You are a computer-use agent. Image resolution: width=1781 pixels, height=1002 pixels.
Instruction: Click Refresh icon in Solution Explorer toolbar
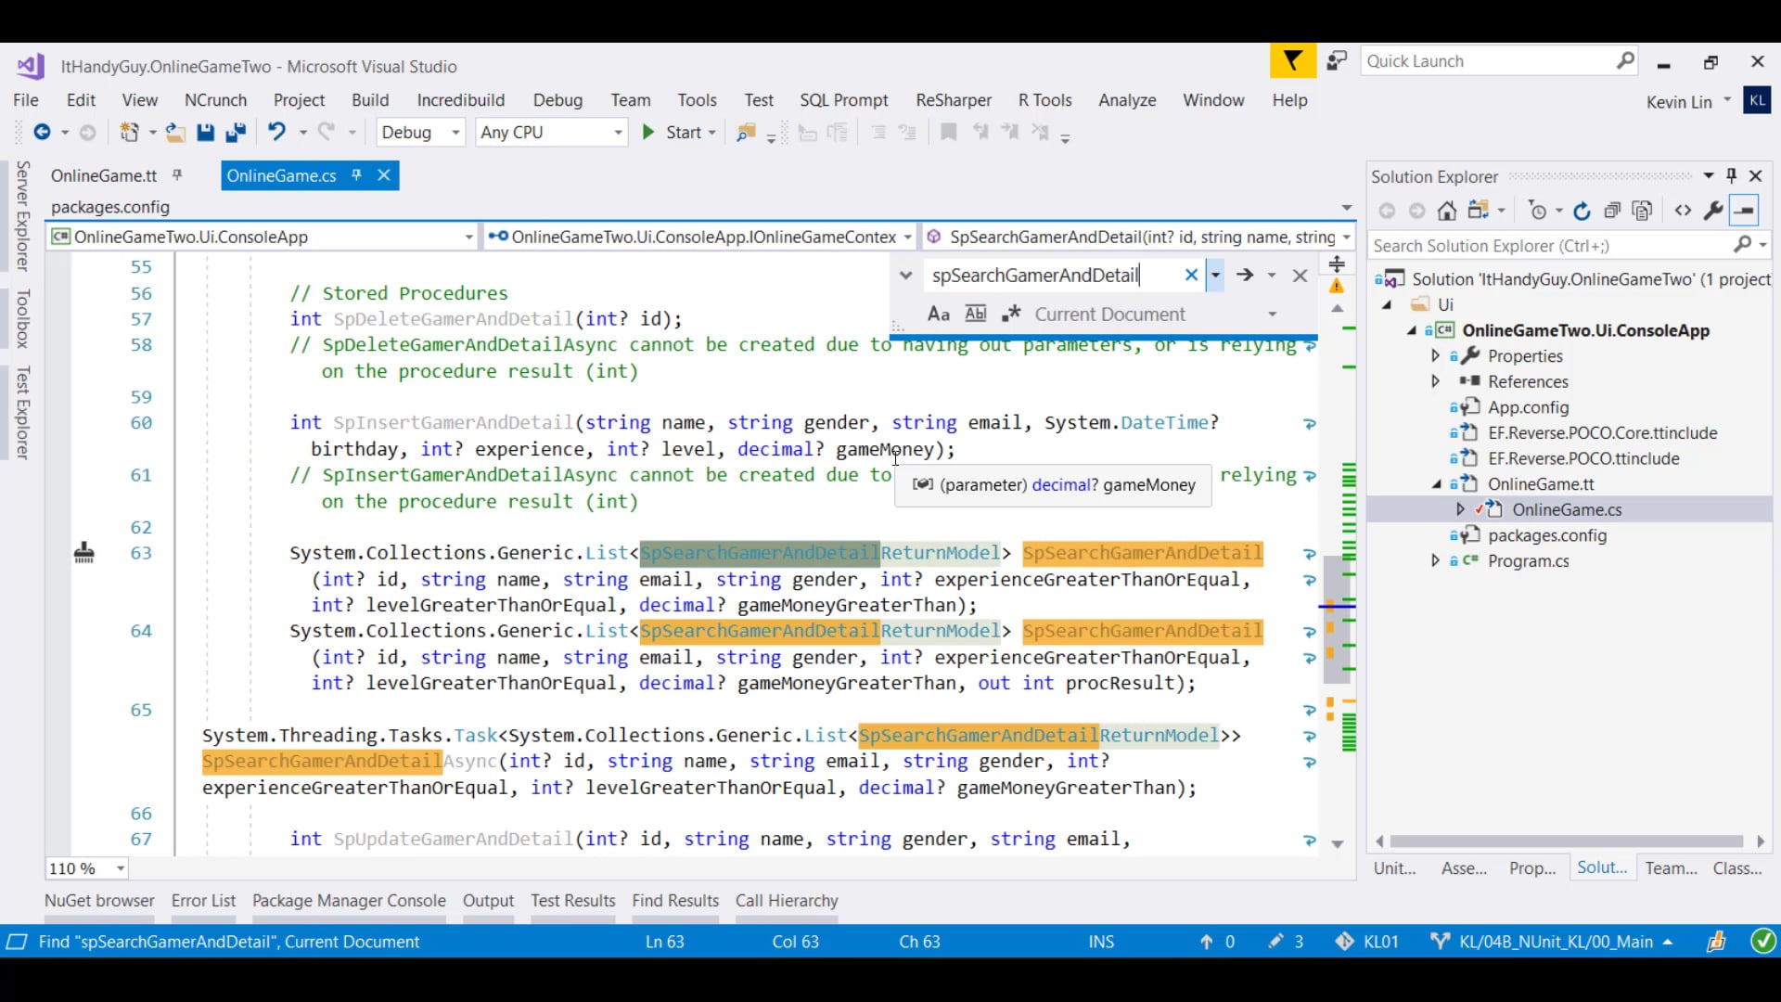coord(1582,212)
